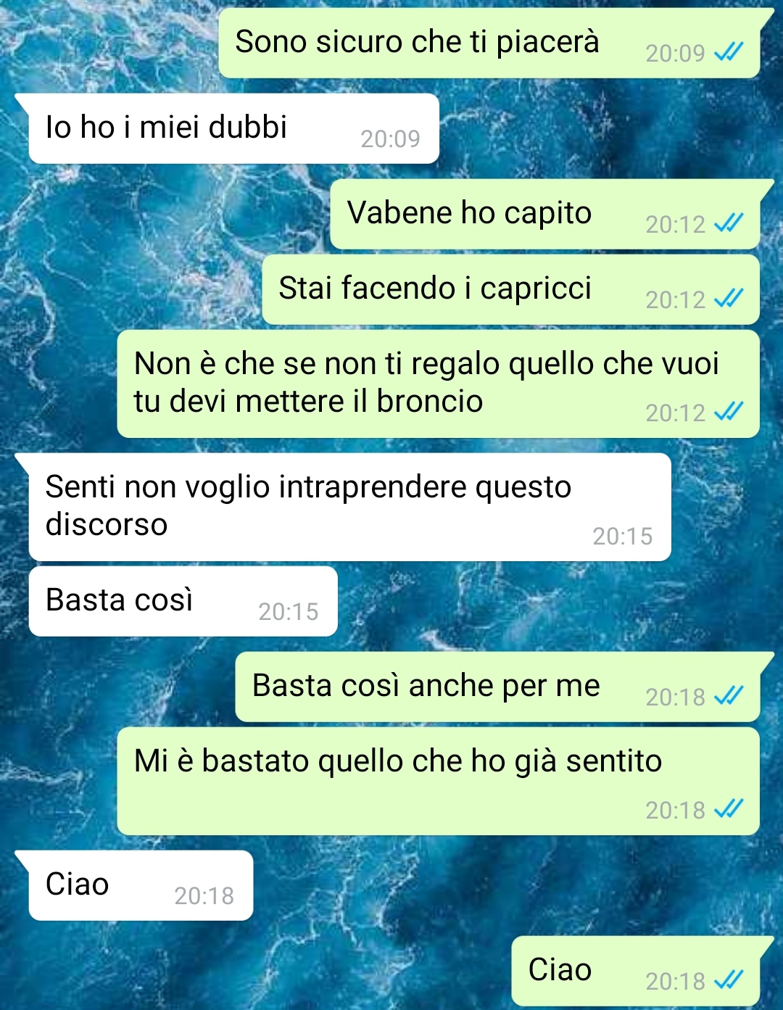Tap the 'Vabene ho capito' message bubble
Image resolution: width=783 pixels, height=1010 pixels.
(x=545, y=214)
